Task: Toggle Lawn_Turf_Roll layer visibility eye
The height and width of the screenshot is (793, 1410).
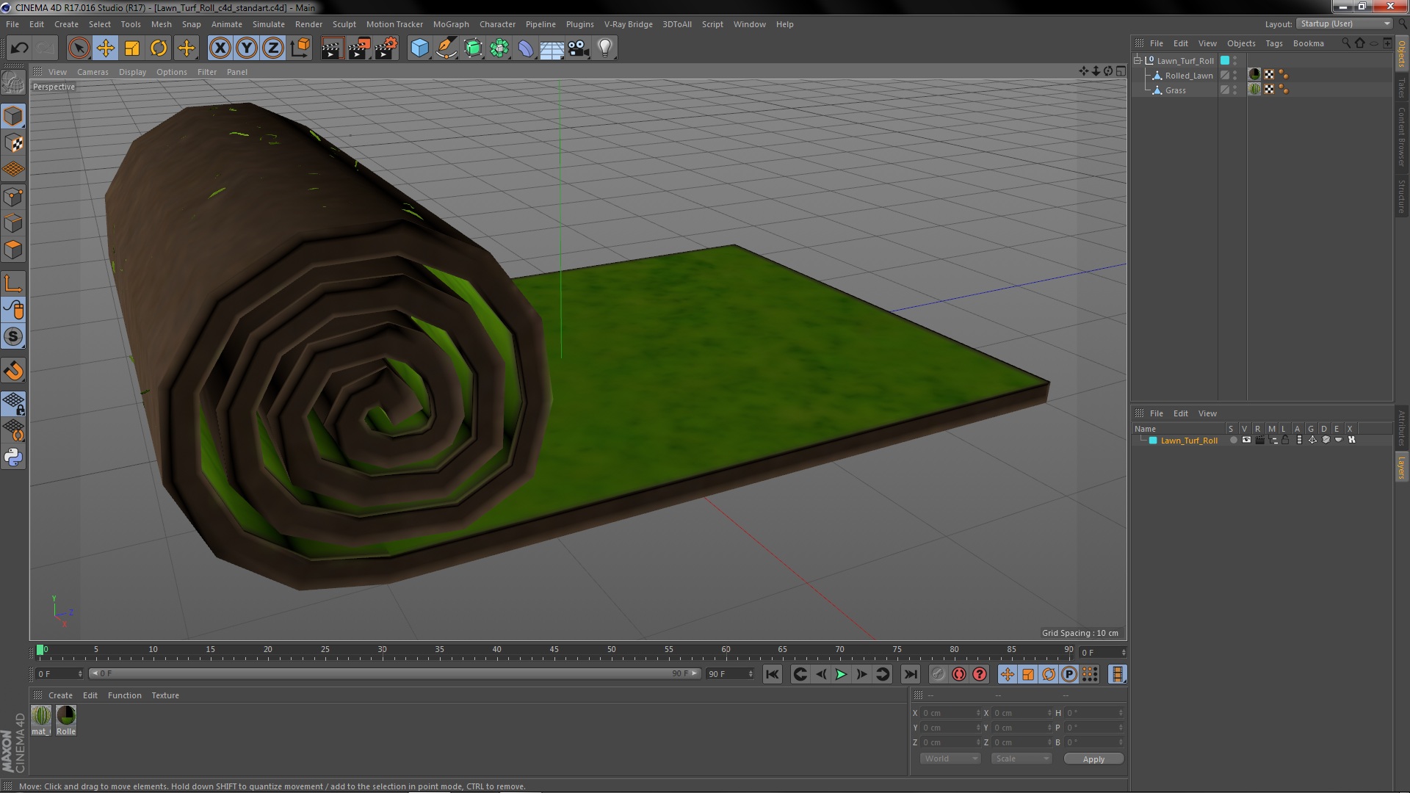Action: 1246,440
